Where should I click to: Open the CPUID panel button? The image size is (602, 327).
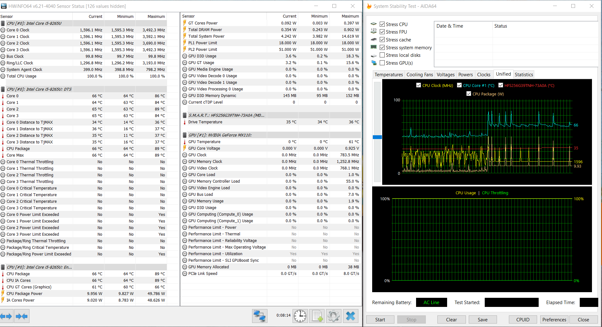coord(523,319)
